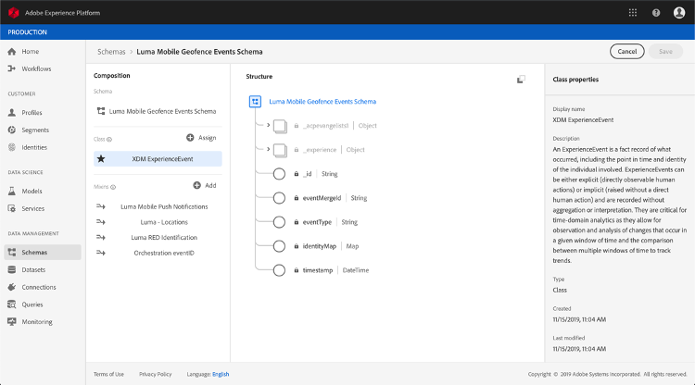Click the Schemas breadcrumb link
The image size is (695, 385).
coord(111,52)
